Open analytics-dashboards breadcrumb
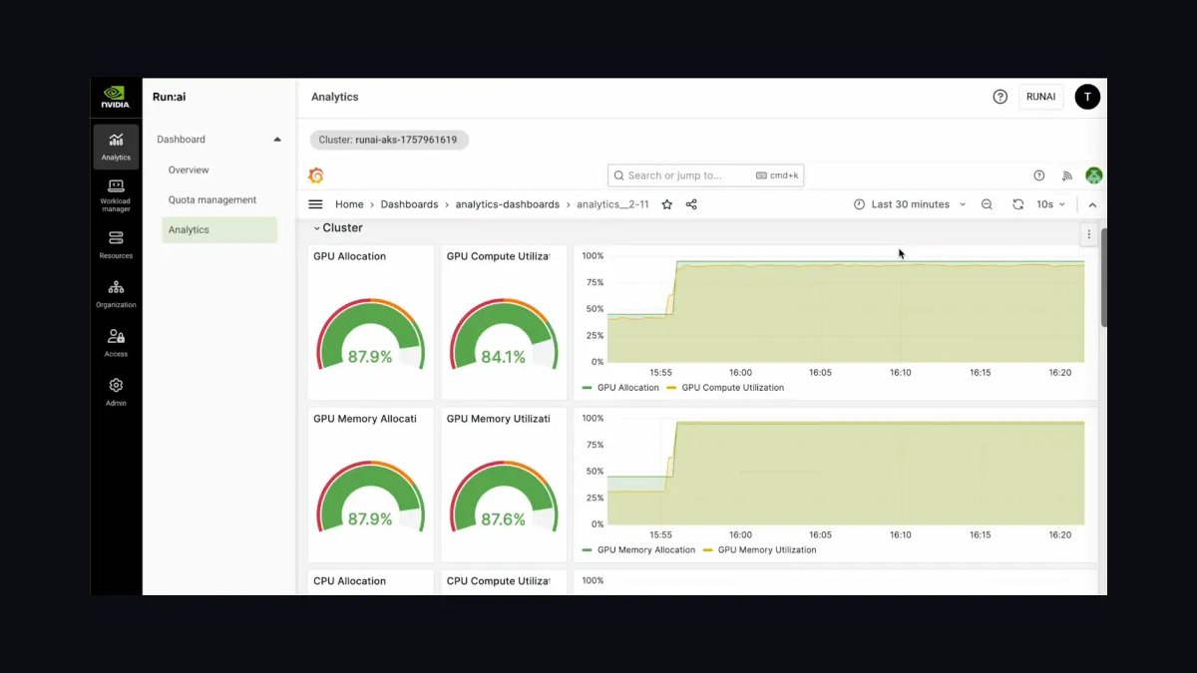1197x673 pixels. click(x=508, y=204)
